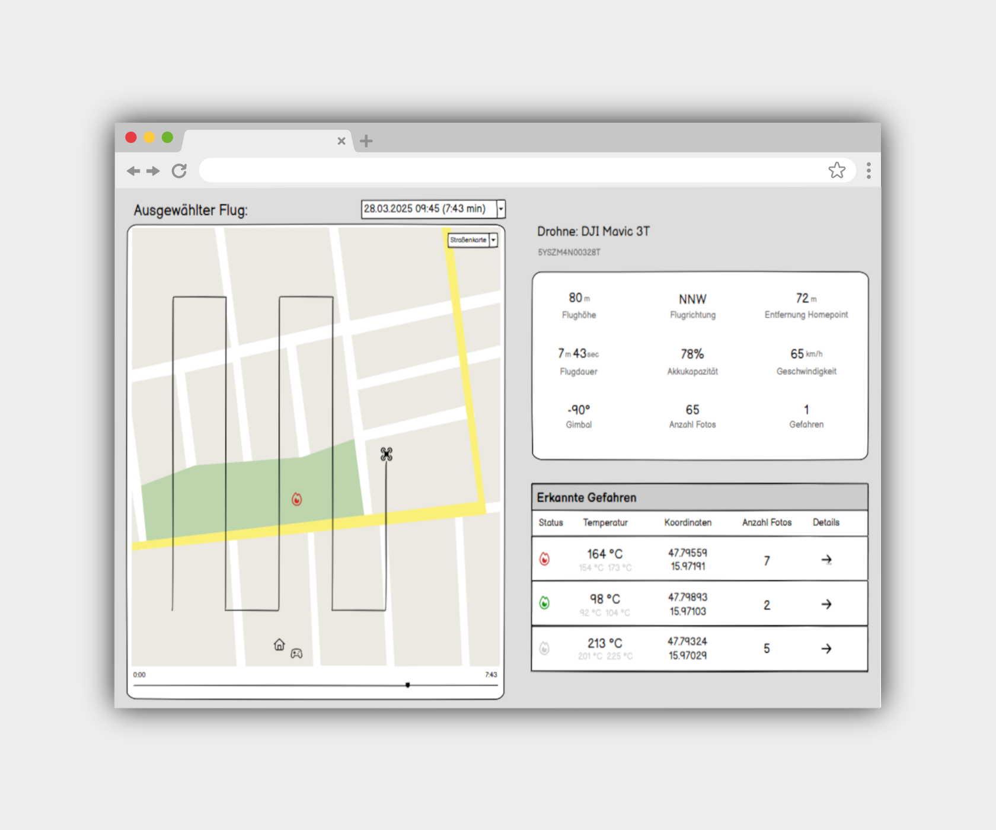The width and height of the screenshot is (996, 830).
Task: Open a new tab with plus icon
Action: click(366, 141)
